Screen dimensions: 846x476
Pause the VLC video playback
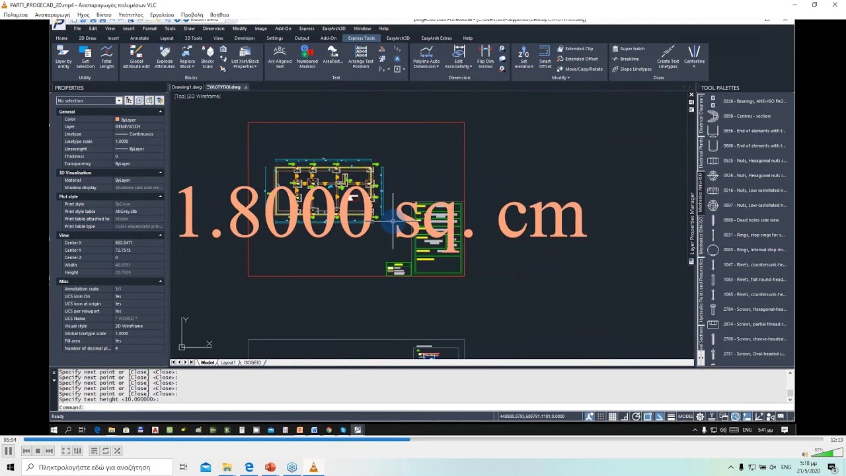[x=9, y=451]
